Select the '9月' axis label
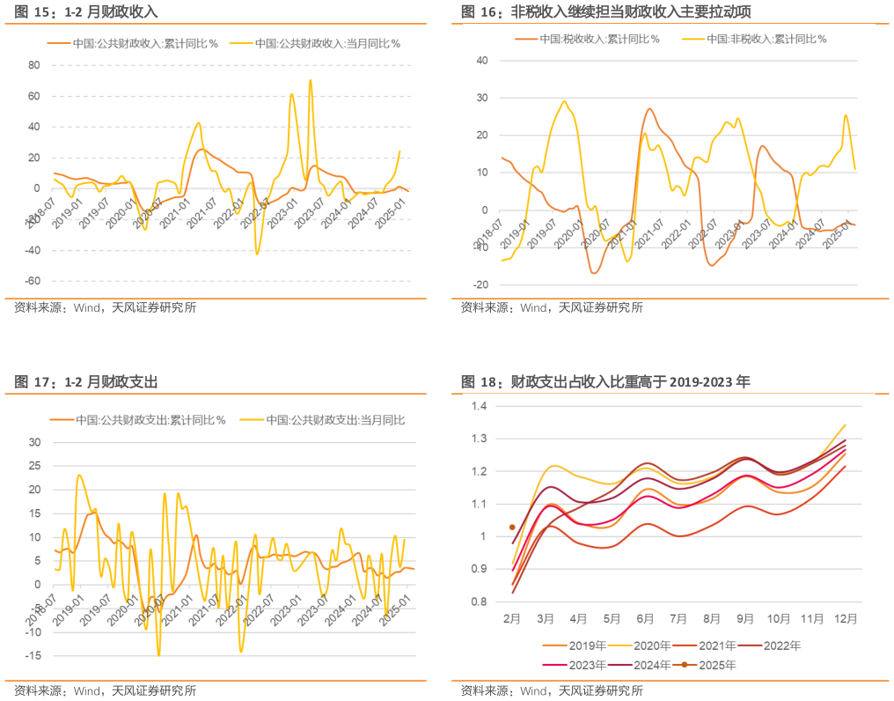 [x=744, y=619]
